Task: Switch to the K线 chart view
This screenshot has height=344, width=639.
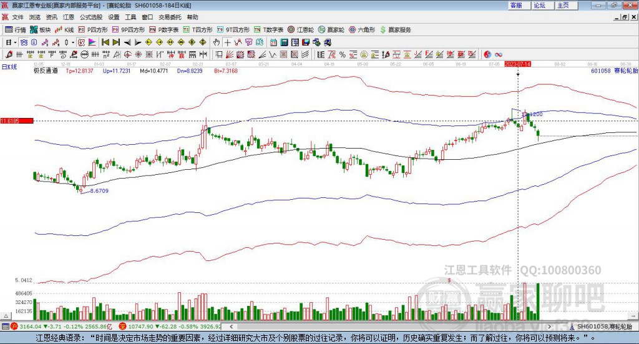Action: click(64, 30)
